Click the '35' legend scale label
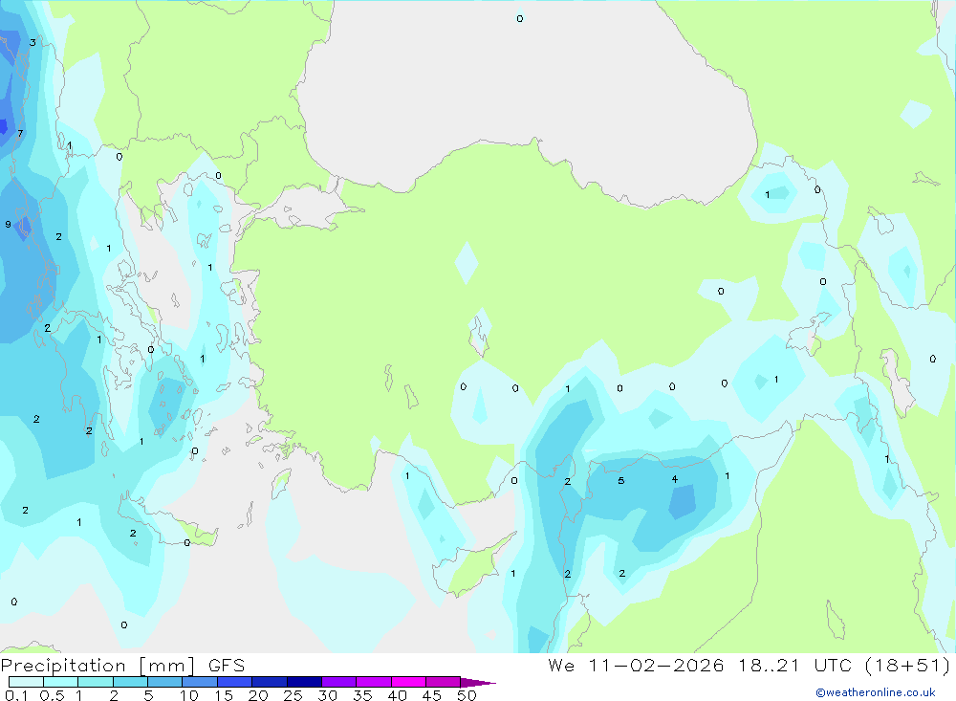This screenshot has height=701, width=956. [362, 695]
